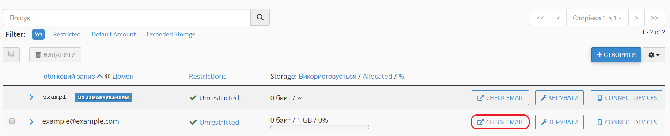
Task: Sort by обліковий запис column
Action: click(x=69, y=76)
